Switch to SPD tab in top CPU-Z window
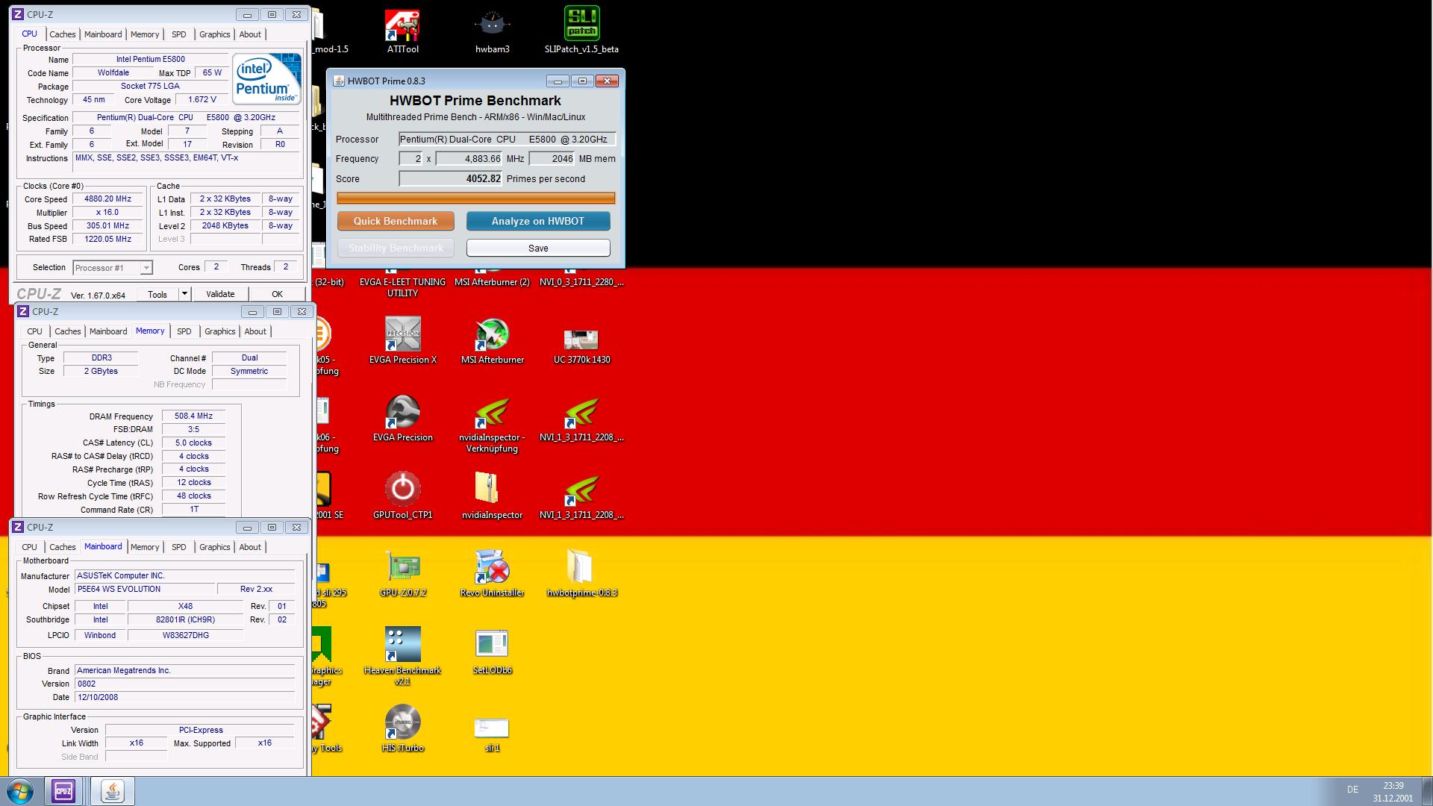The height and width of the screenshot is (806, 1433). [179, 34]
